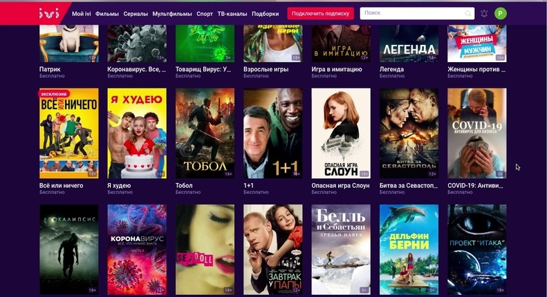Open the Я худею poster

click(x=137, y=133)
